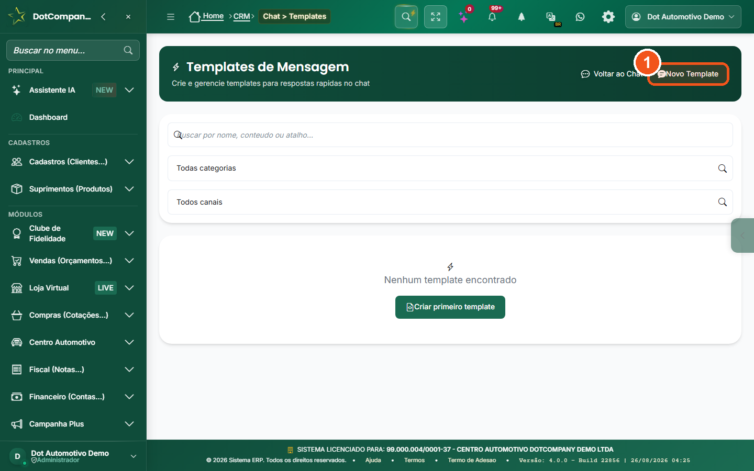
Task: Open the WhatsApp icon in top bar
Action: (580, 17)
